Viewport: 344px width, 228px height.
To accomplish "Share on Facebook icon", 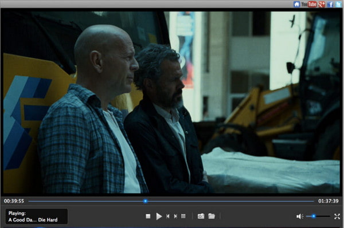I will point(330,5).
